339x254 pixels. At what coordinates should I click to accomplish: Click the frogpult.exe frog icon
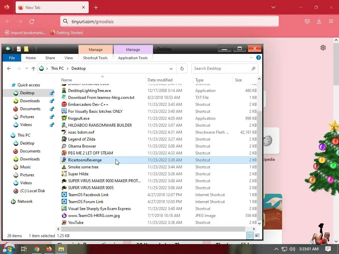(x=64, y=118)
